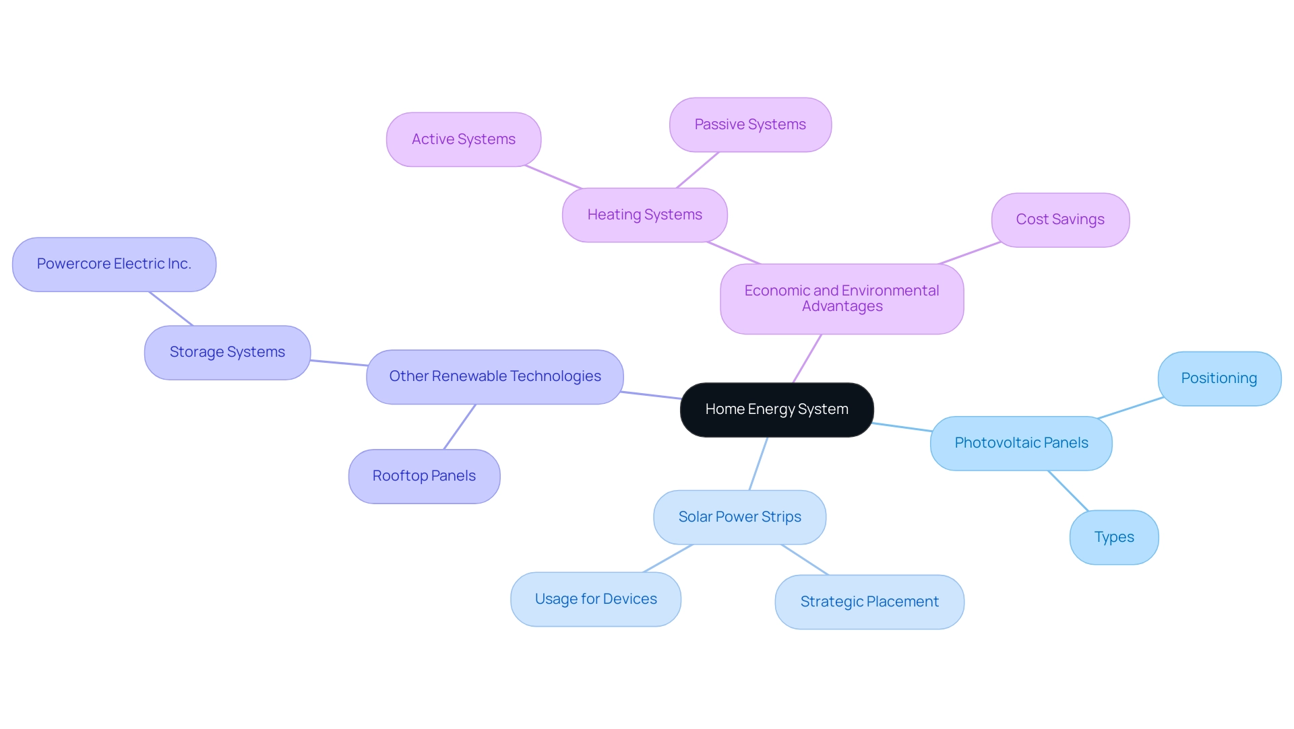Select the Other Renewable Technologies node
The width and height of the screenshot is (1294, 729).
click(x=495, y=376)
